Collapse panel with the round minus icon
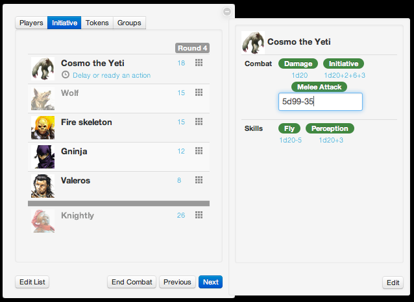The height and width of the screenshot is (302, 414). pos(227,12)
